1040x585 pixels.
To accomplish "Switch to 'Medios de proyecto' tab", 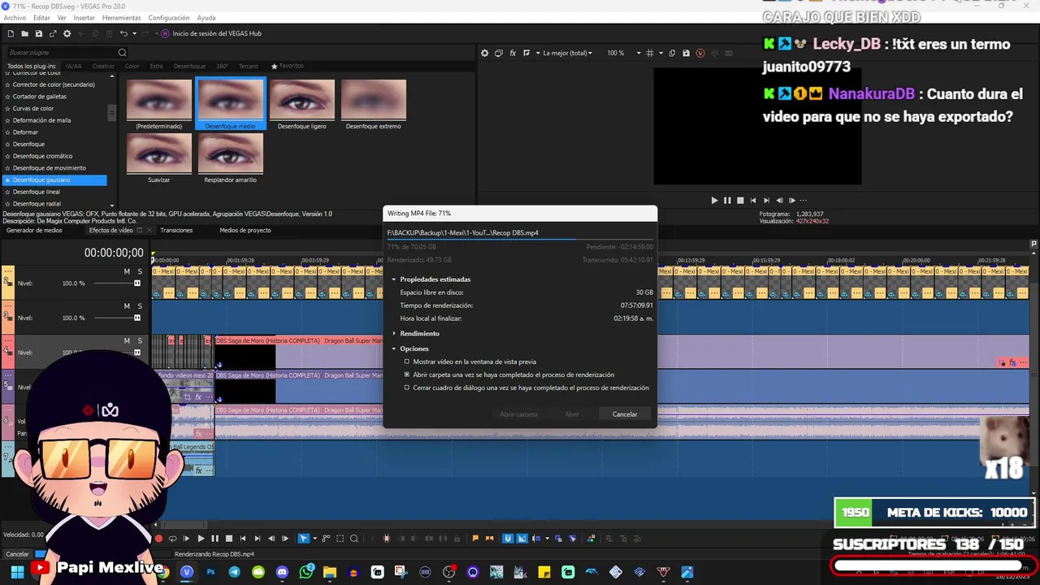I will point(245,230).
